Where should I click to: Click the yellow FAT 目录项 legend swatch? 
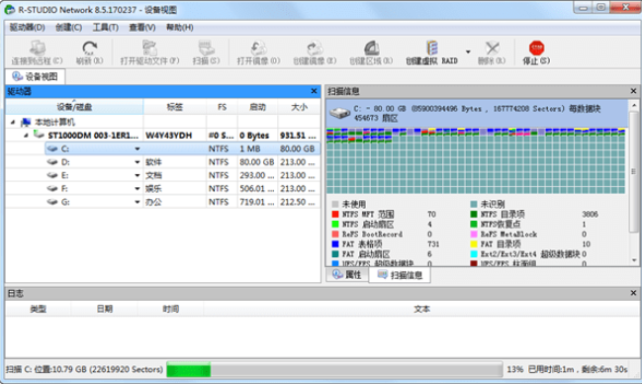474,243
